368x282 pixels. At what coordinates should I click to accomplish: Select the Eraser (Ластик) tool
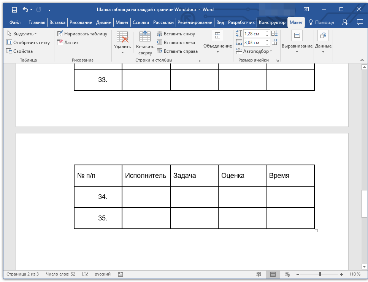click(x=68, y=43)
